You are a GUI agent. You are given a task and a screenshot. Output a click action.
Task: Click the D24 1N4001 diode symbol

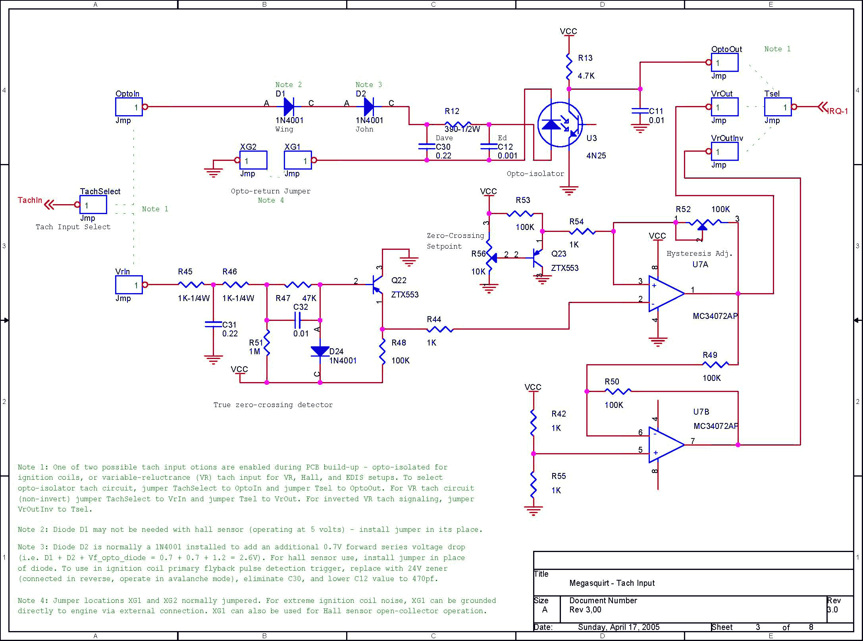click(320, 351)
